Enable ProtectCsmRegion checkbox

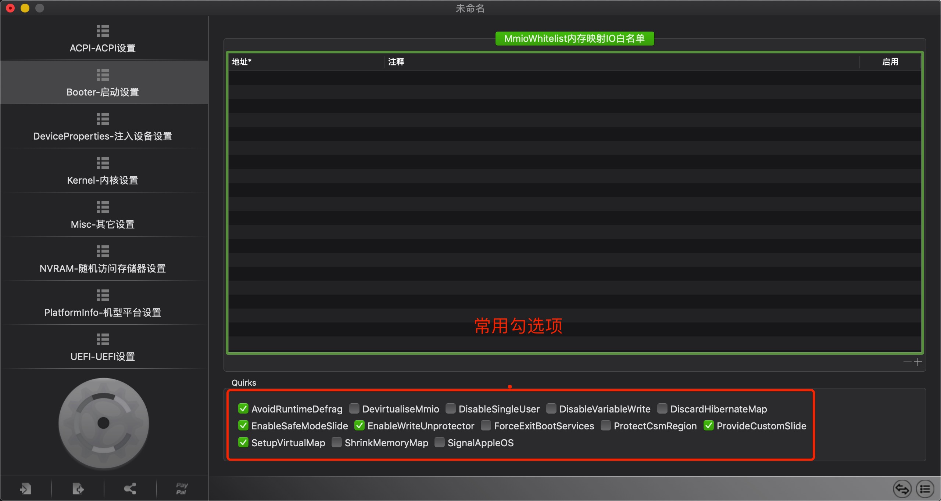(606, 425)
